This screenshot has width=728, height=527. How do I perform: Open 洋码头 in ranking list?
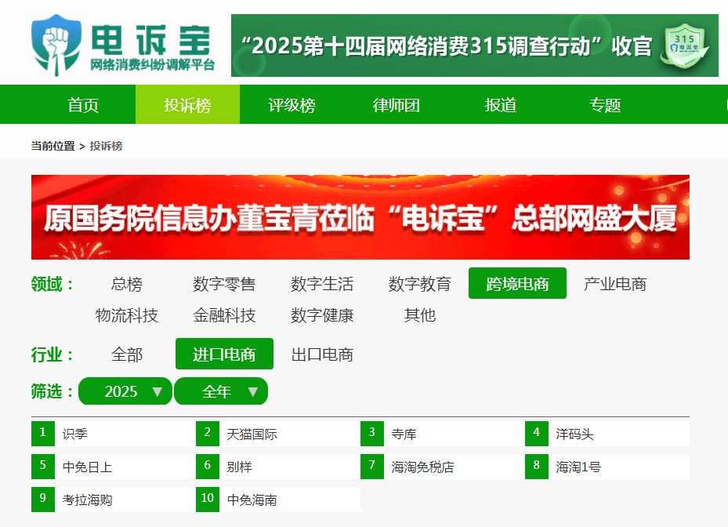(x=574, y=434)
